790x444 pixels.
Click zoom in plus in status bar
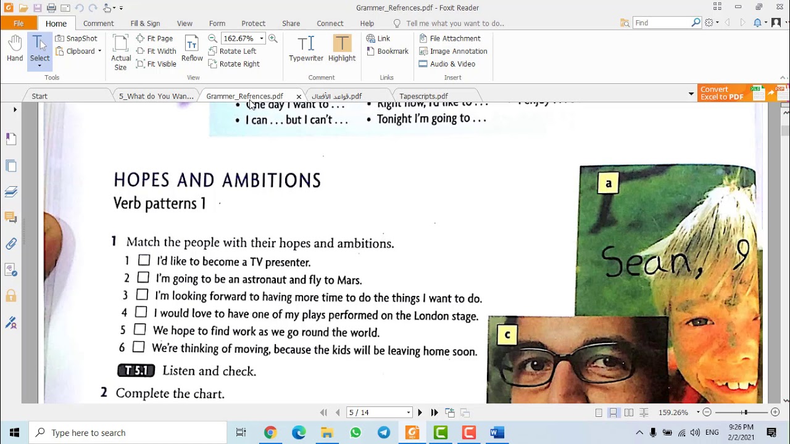tap(775, 413)
